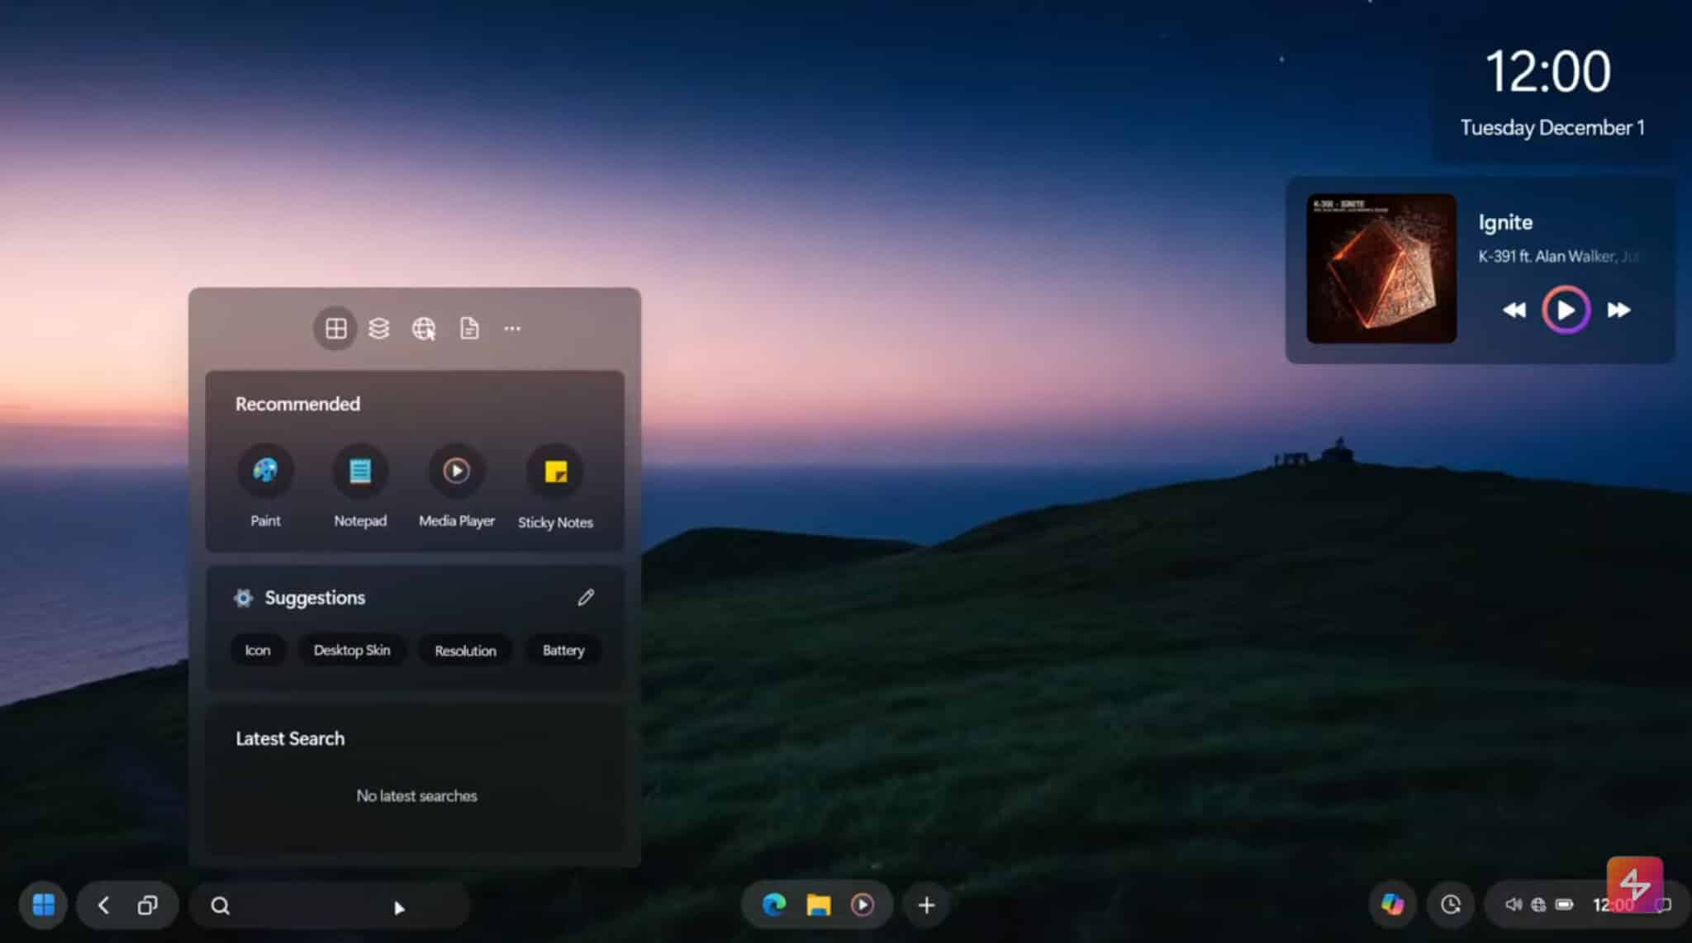Select the layers-style search filter icon

(380, 328)
